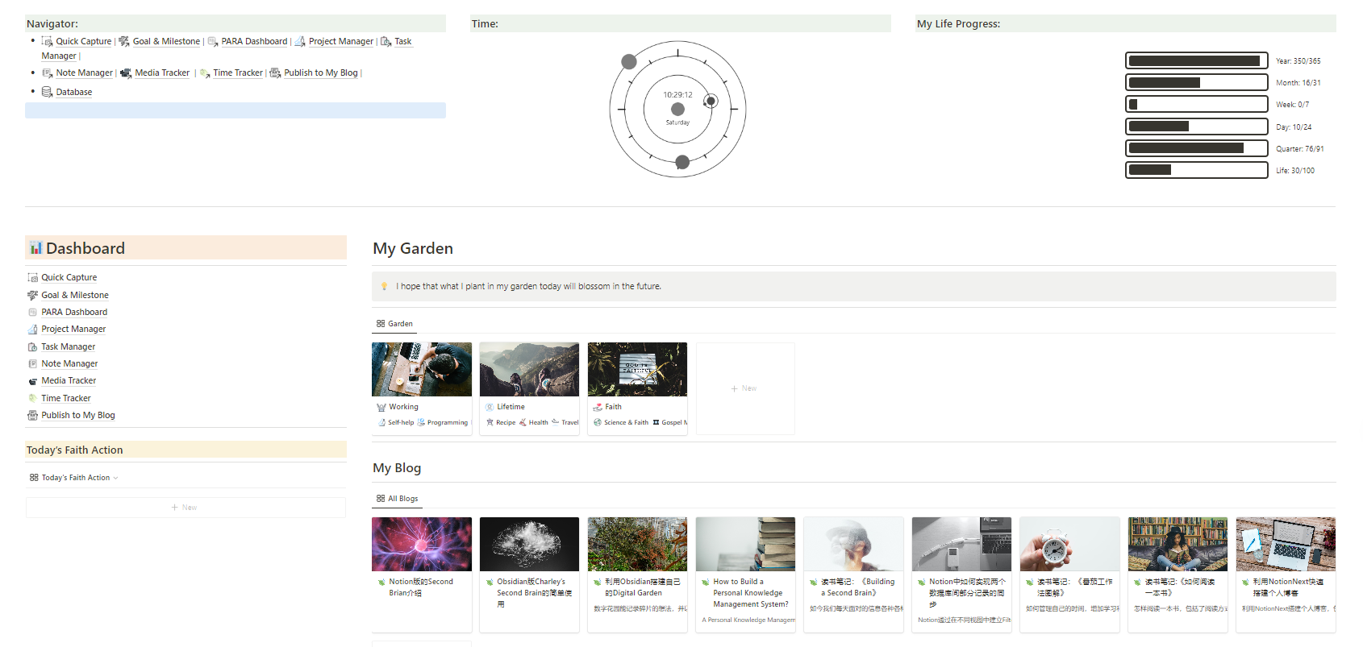Click the clock widget showing 10:29:12
1363x647 pixels.
pos(677,109)
